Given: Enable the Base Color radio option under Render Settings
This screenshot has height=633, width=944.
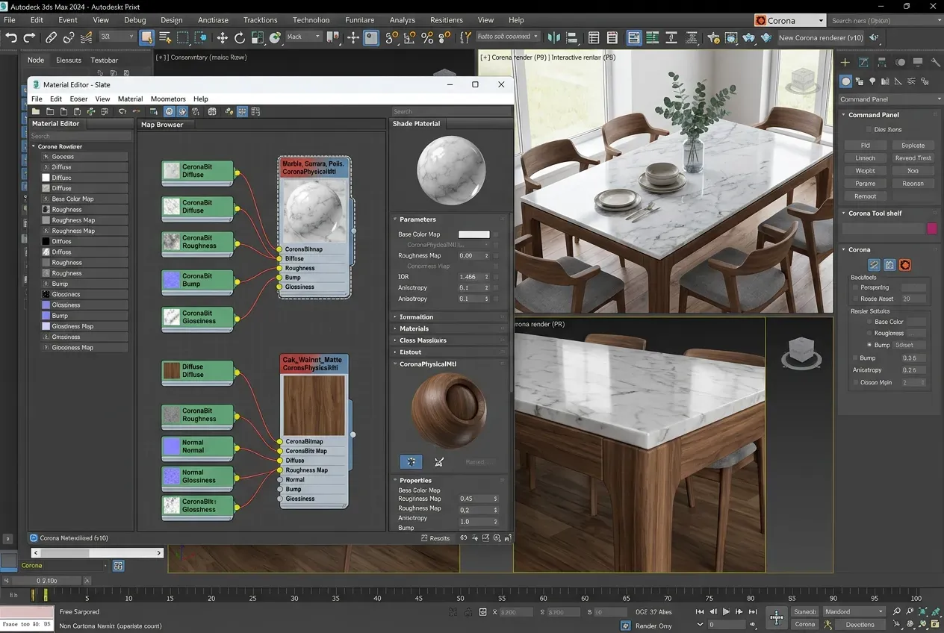Looking at the screenshot, I should 869,322.
